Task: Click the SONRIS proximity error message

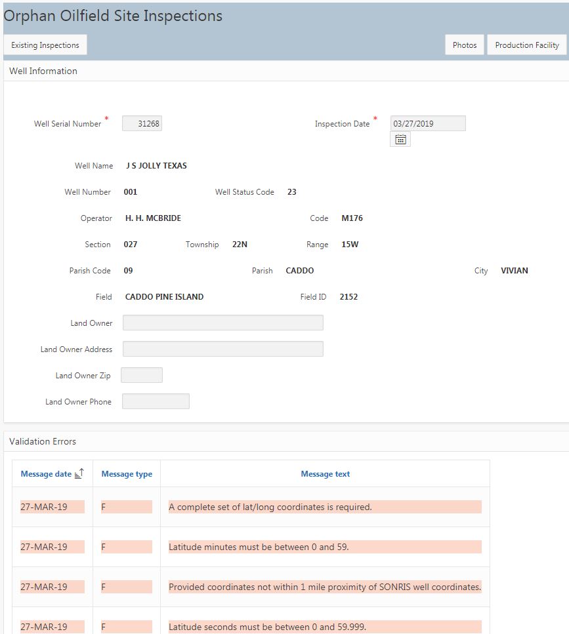Action: pos(324,587)
